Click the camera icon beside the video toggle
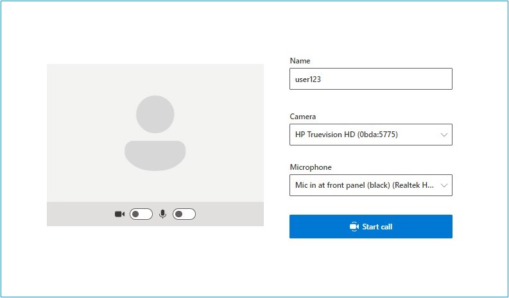Screen dimensions: 509x298 pyautogui.click(x=119, y=214)
